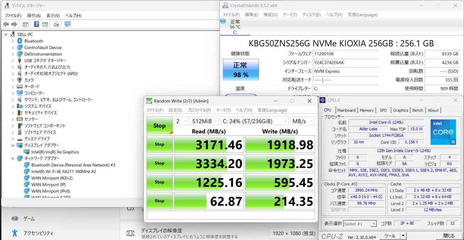Click the update driver icon in Device Manager toolbar
The width and height of the screenshot is (464, 240).
pos(56,24)
